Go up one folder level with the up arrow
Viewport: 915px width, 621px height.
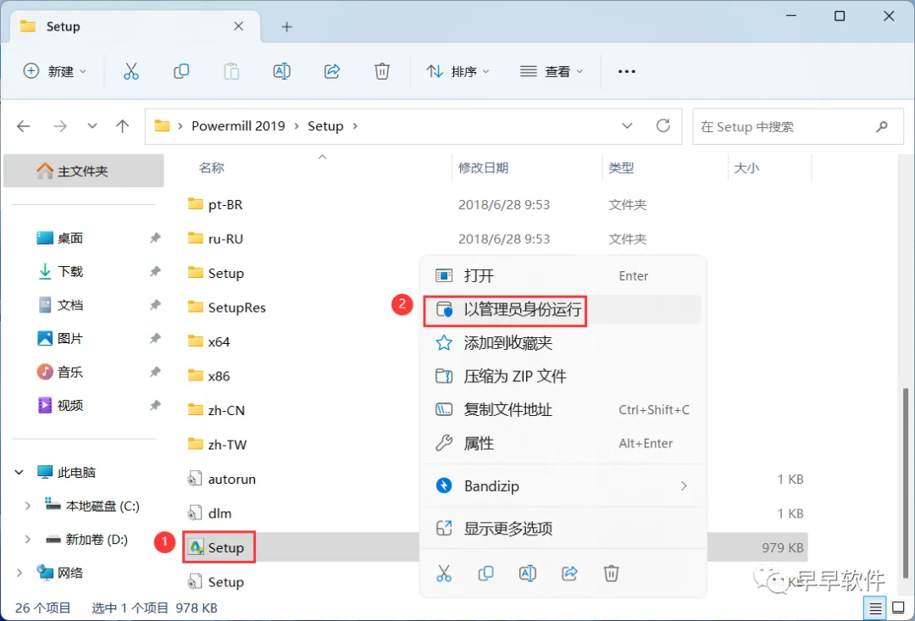123,126
